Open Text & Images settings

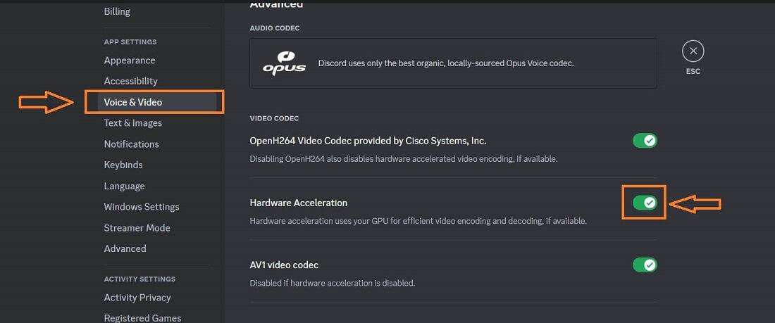133,123
